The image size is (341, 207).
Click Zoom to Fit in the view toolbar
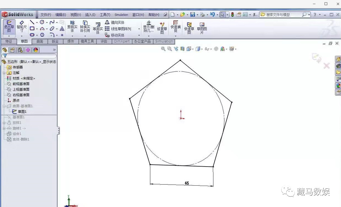(163, 49)
